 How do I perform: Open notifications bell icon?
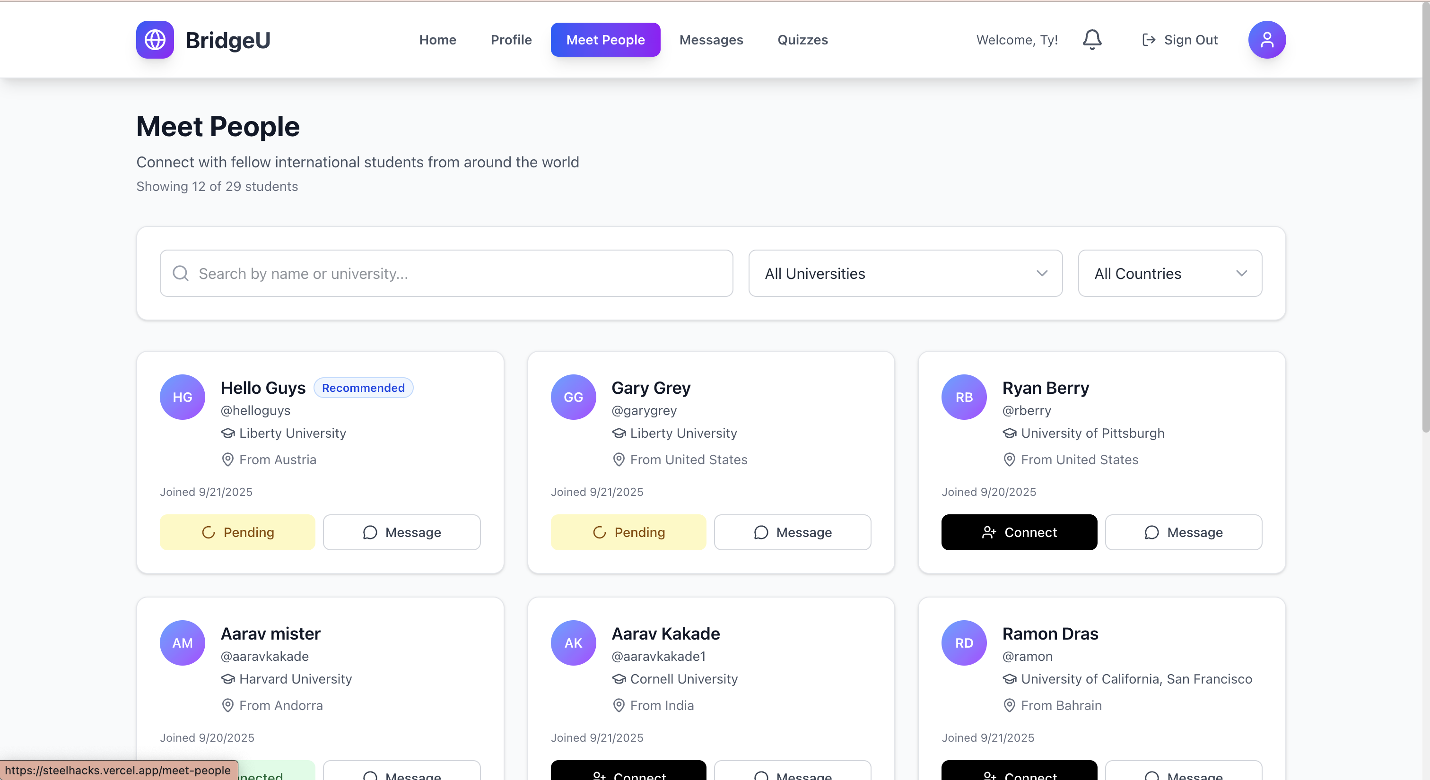(x=1092, y=40)
